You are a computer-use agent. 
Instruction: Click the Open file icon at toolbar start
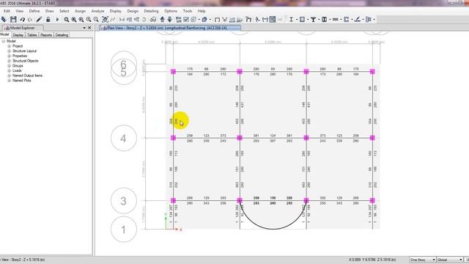4,20
